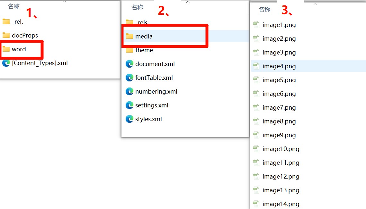Click the word folder icon

(x=6, y=49)
